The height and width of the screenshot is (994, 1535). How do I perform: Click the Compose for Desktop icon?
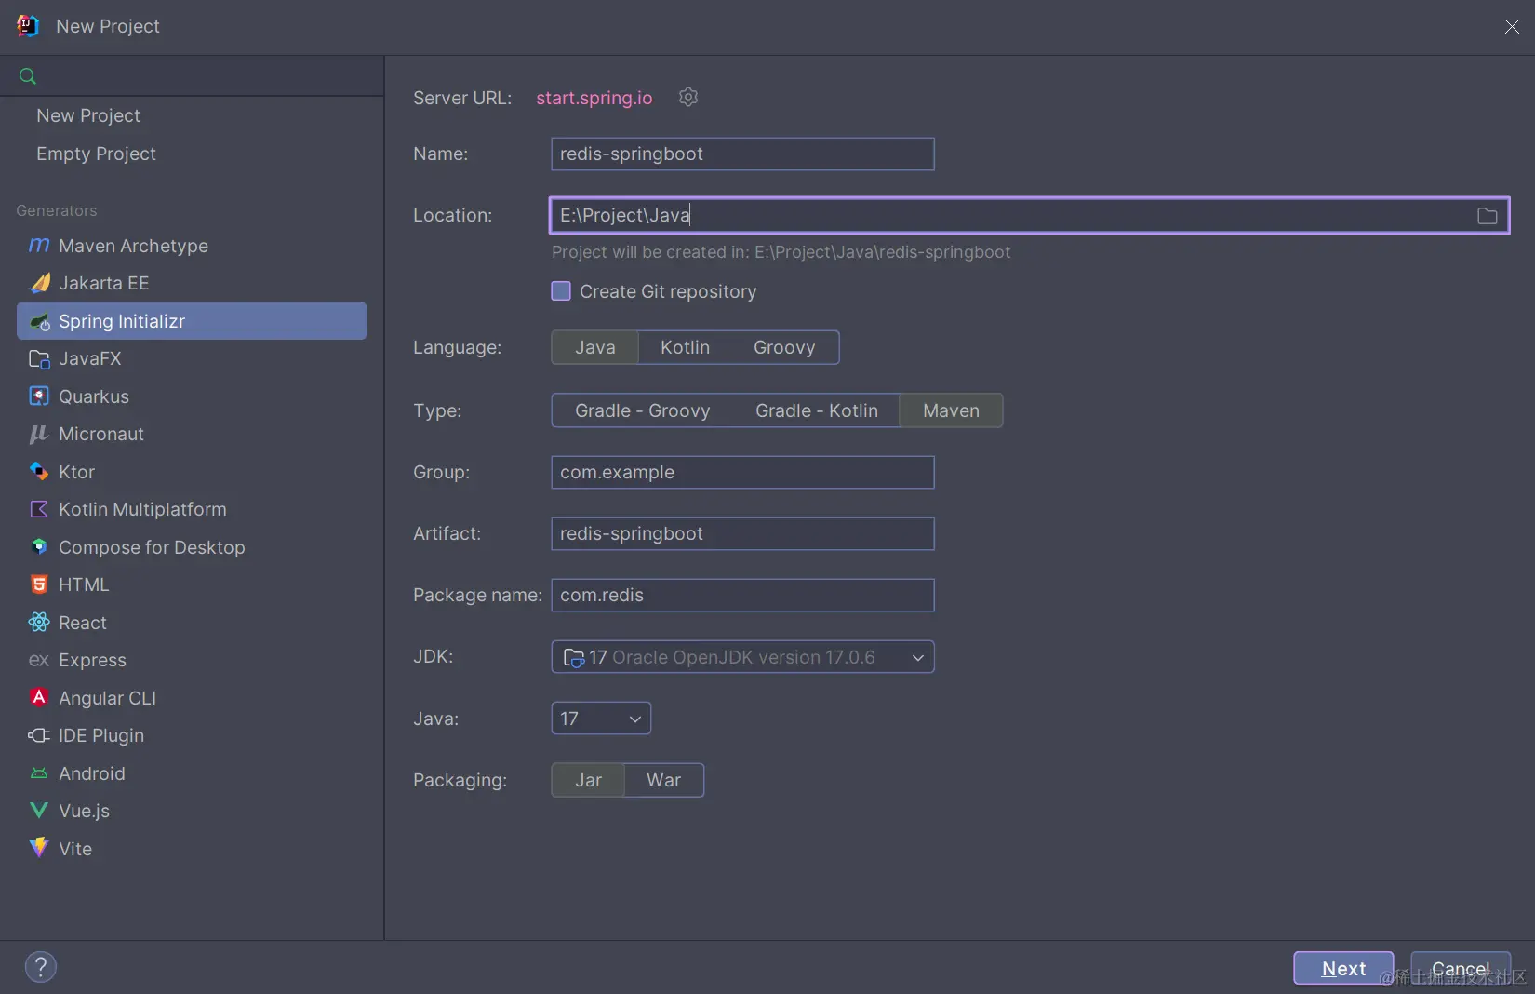[x=39, y=547]
